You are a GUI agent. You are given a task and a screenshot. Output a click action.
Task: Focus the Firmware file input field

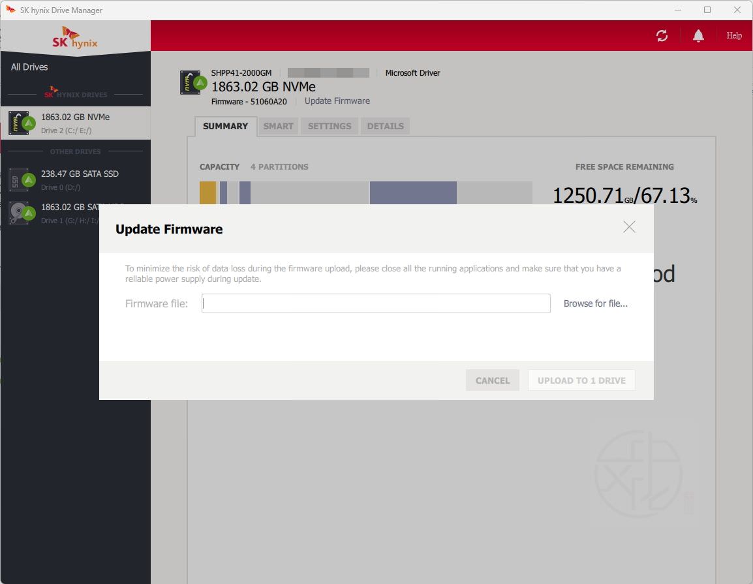point(376,303)
